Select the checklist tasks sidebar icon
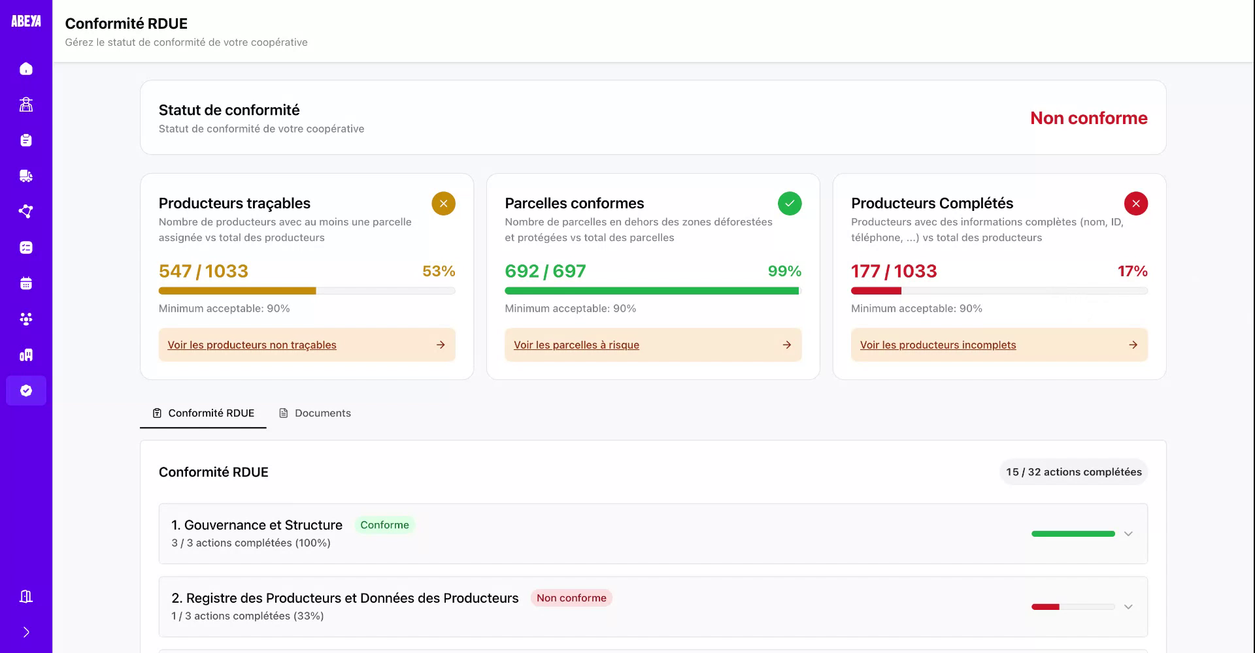The image size is (1255, 653). coord(26,247)
